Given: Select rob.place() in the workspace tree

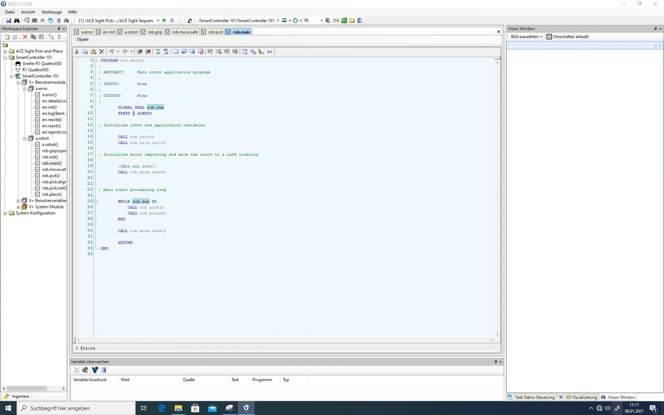Looking at the screenshot, I should pos(51,195).
